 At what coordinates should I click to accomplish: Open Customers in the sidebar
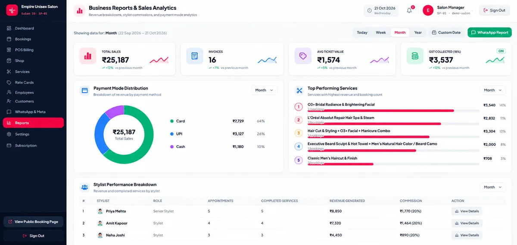point(33,101)
